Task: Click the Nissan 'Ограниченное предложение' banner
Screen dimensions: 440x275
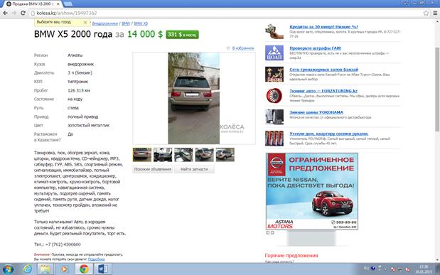Action: [312, 191]
